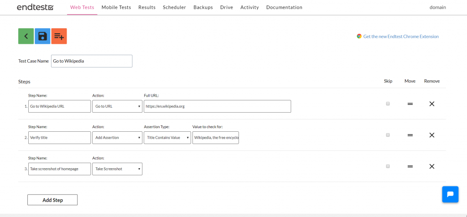The height and width of the screenshot is (217, 467).
Task: Edit the Value to check for field
Action: pyautogui.click(x=216, y=138)
